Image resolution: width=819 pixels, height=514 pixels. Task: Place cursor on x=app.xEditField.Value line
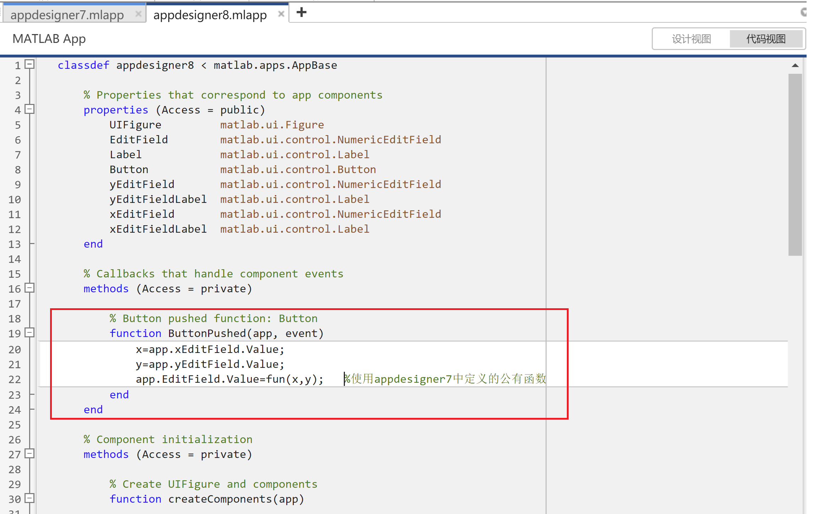[210, 349]
